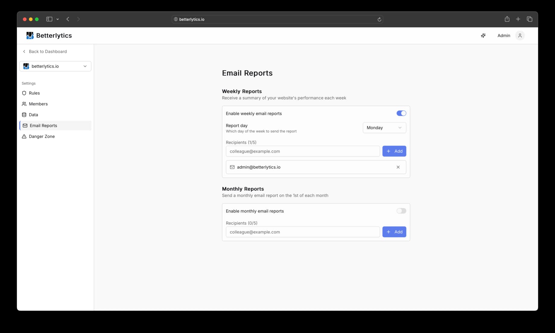Image resolution: width=555 pixels, height=333 pixels.
Task: Click the Betterlytics logo icon
Action: click(x=30, y=35)
